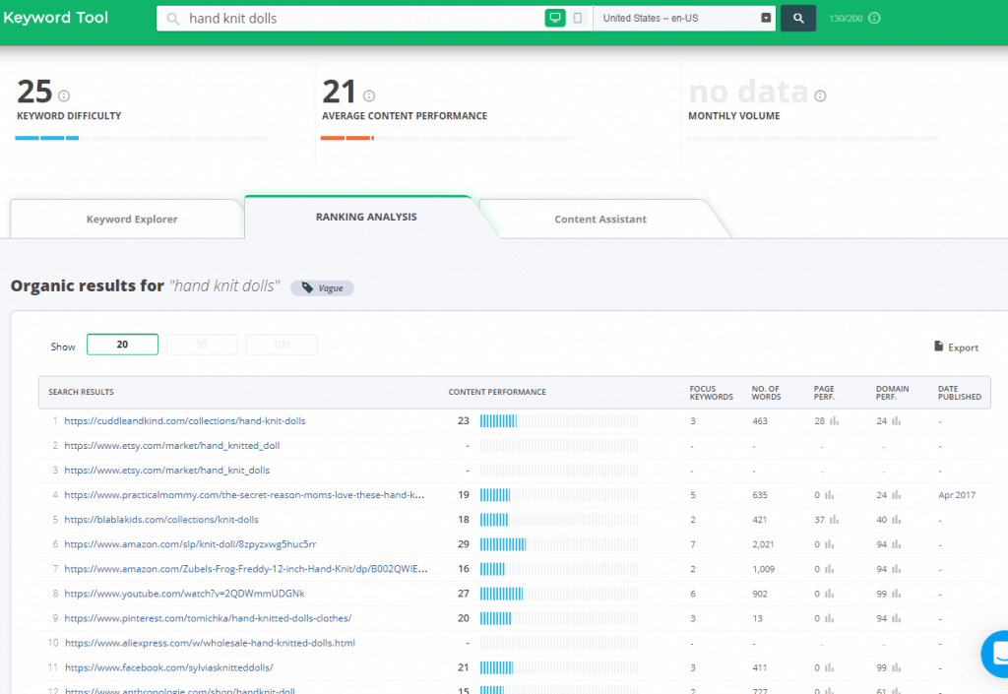Image resolution: width=1008 pixels, height=694 pixels.
Task: Click page perf chart icon for youtube row
Action: [x=829, y=594]
